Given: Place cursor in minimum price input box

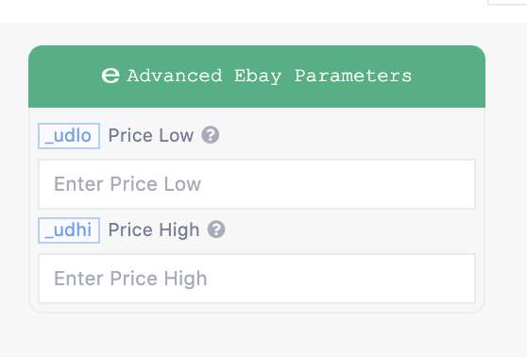Looking at the screenshot, I should [x=257, y=184].
